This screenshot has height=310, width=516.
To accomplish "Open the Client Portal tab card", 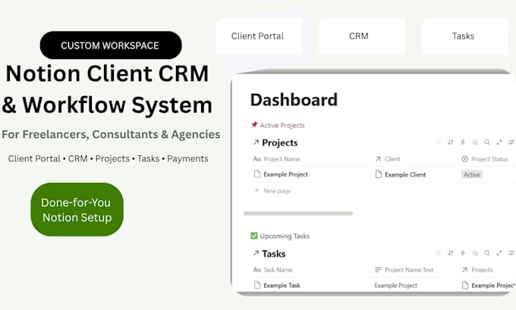I will [259, 36].
